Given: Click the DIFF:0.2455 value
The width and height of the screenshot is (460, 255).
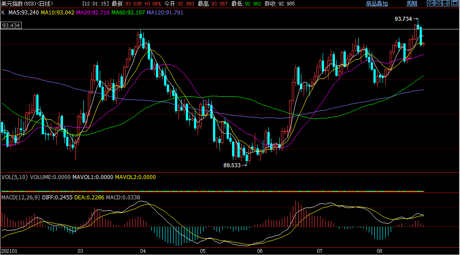Looking at the screenshot, I should (x=57, y=197).
